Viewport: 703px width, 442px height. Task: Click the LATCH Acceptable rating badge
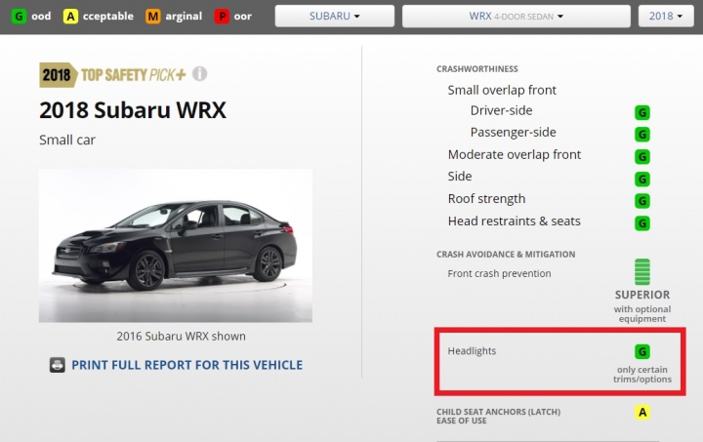point(642,413)
